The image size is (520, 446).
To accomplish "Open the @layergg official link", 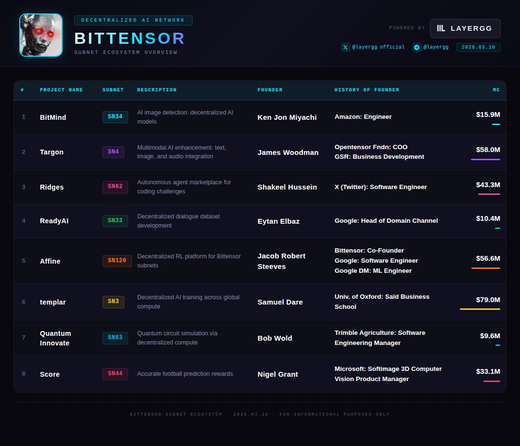I will pos(378,47).
